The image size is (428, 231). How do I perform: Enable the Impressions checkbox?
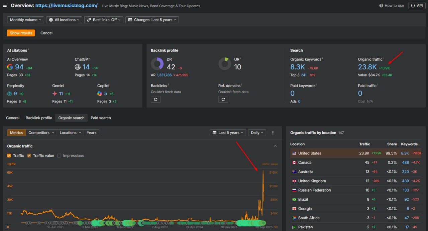[59, 156]
